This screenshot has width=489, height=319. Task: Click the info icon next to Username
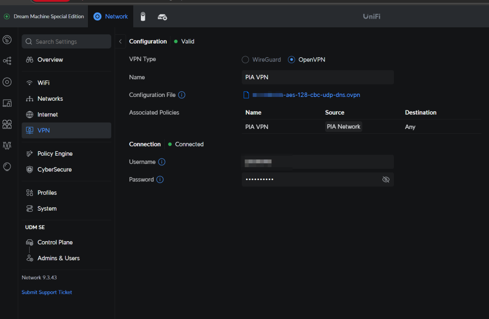(x=162, y=162)
